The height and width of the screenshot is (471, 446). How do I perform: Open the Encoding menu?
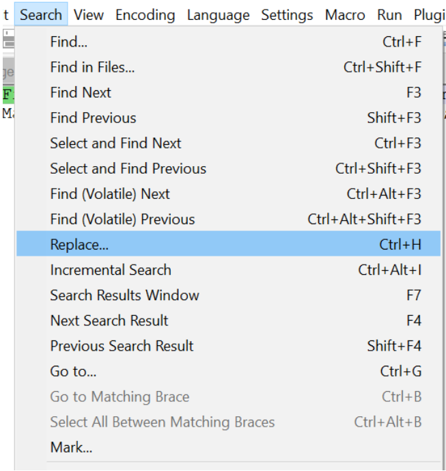145,14
